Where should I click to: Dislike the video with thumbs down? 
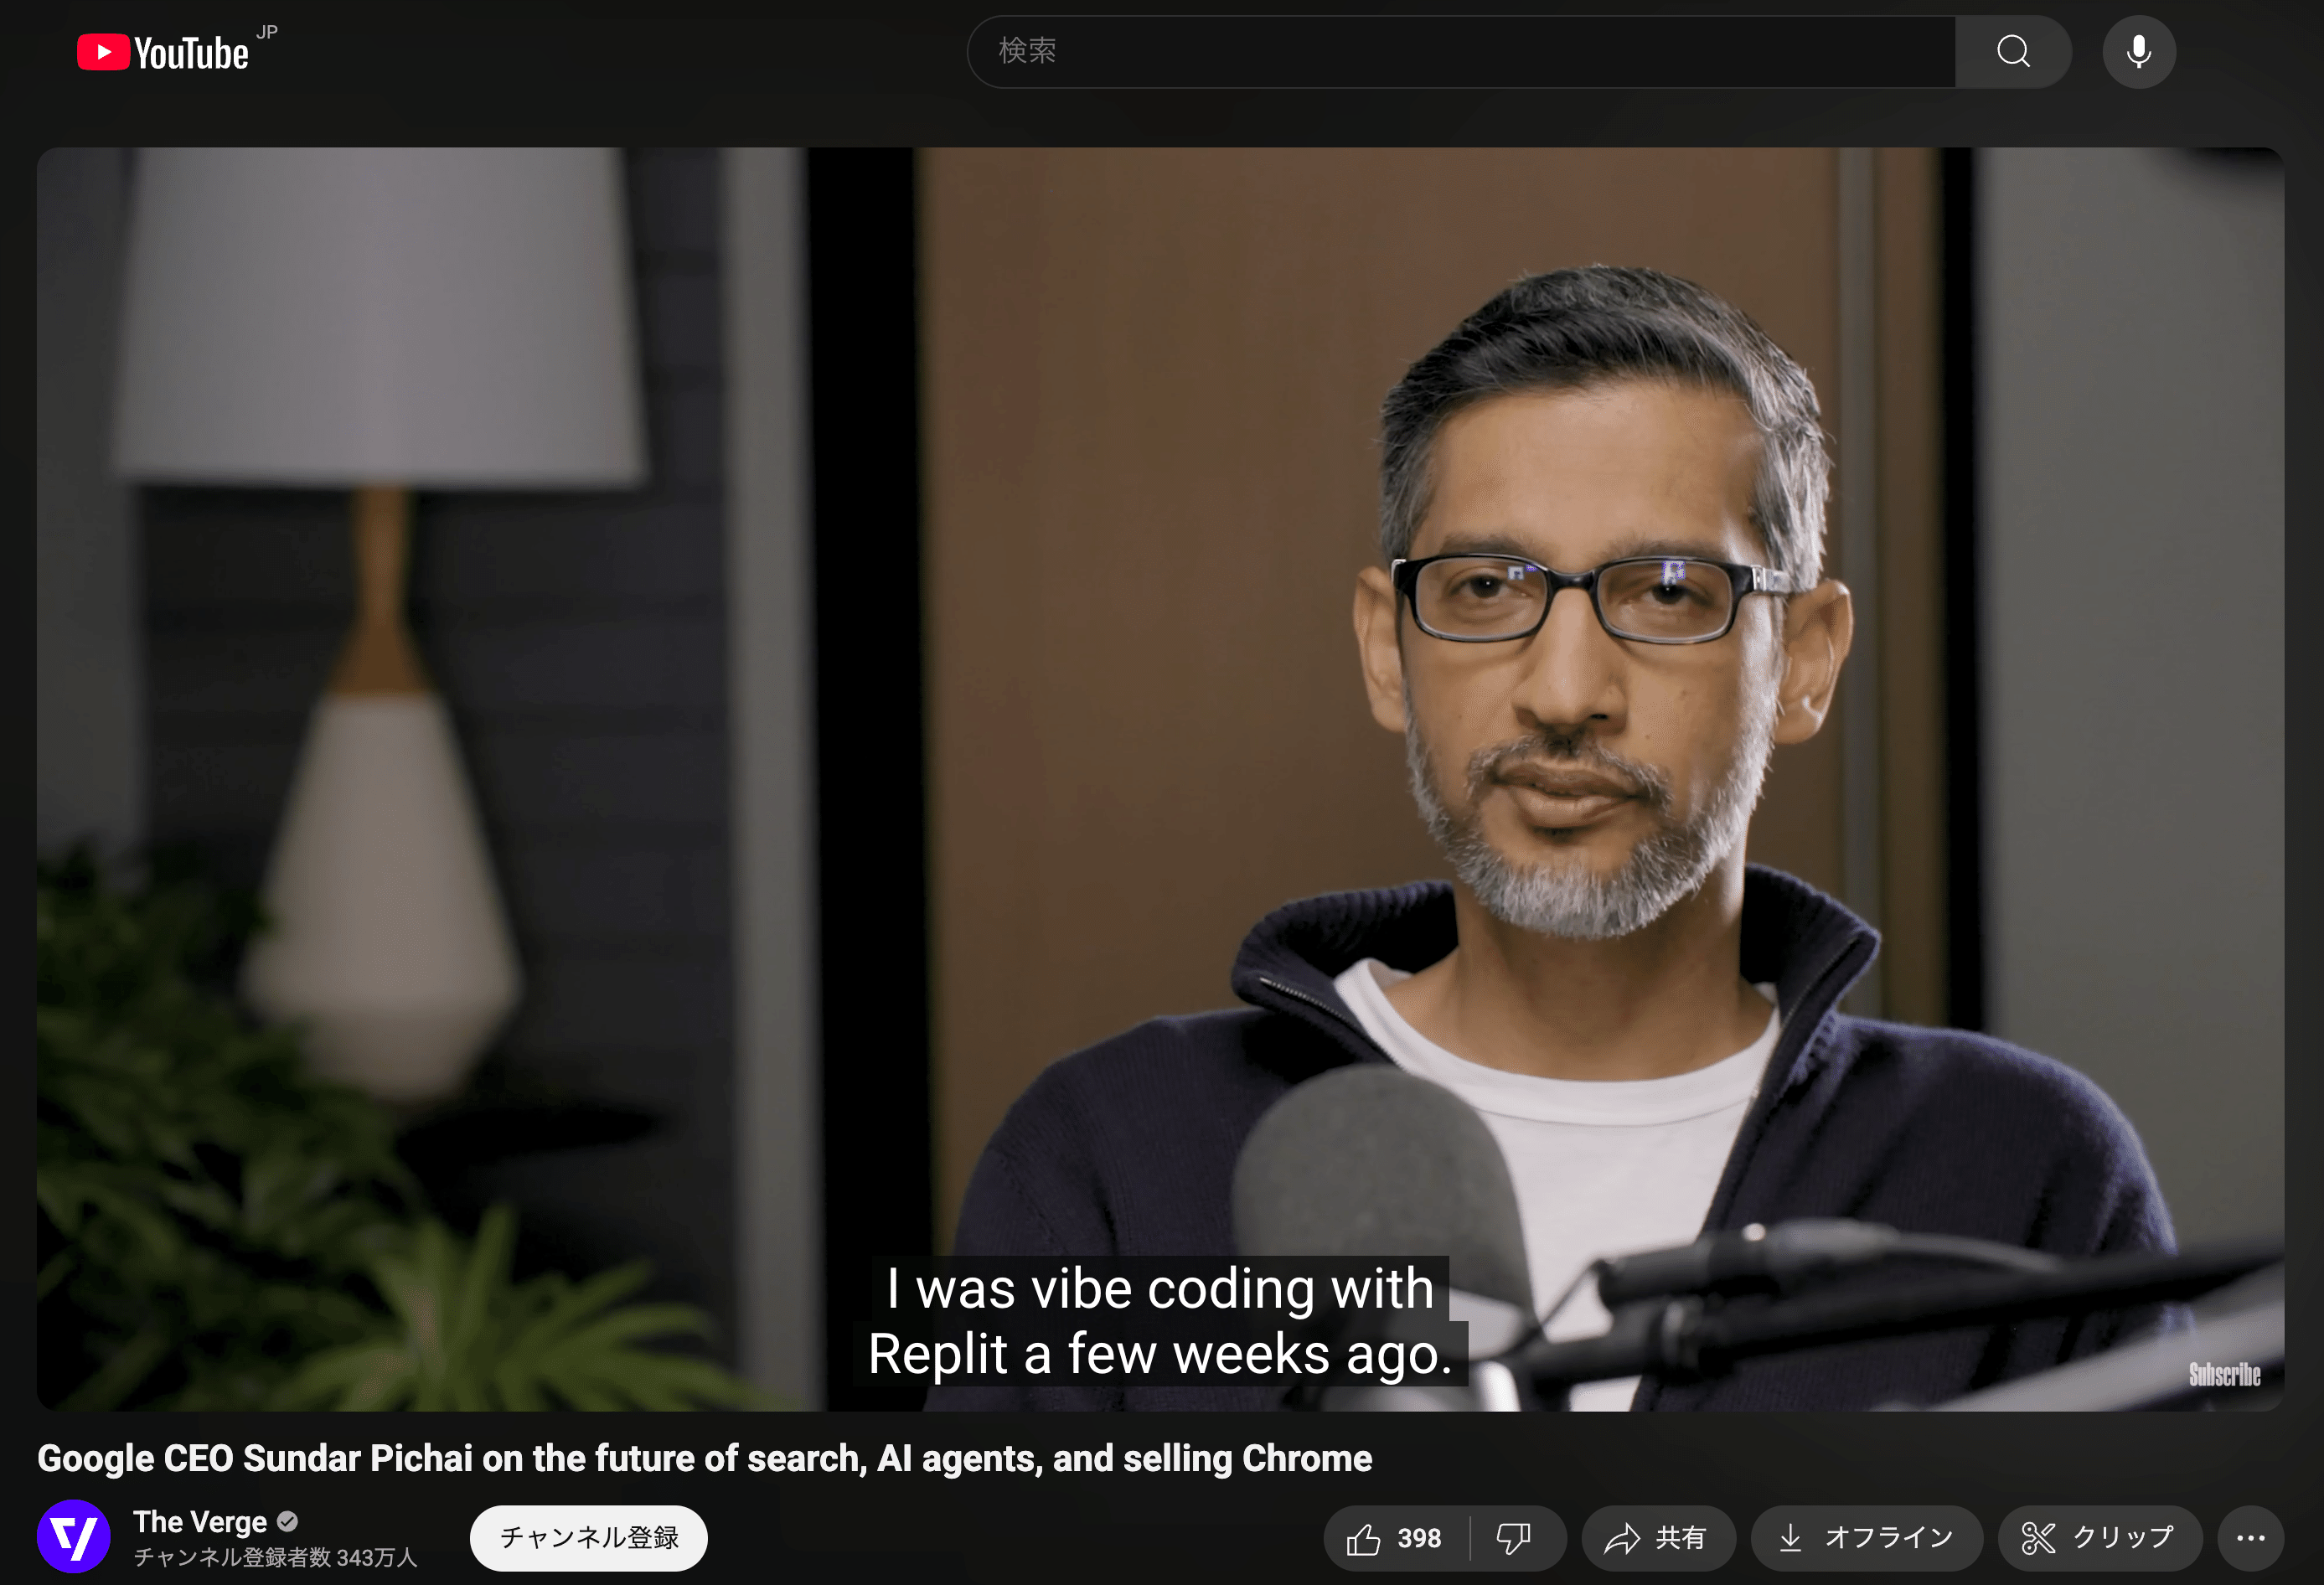tap(1514, 1538)
